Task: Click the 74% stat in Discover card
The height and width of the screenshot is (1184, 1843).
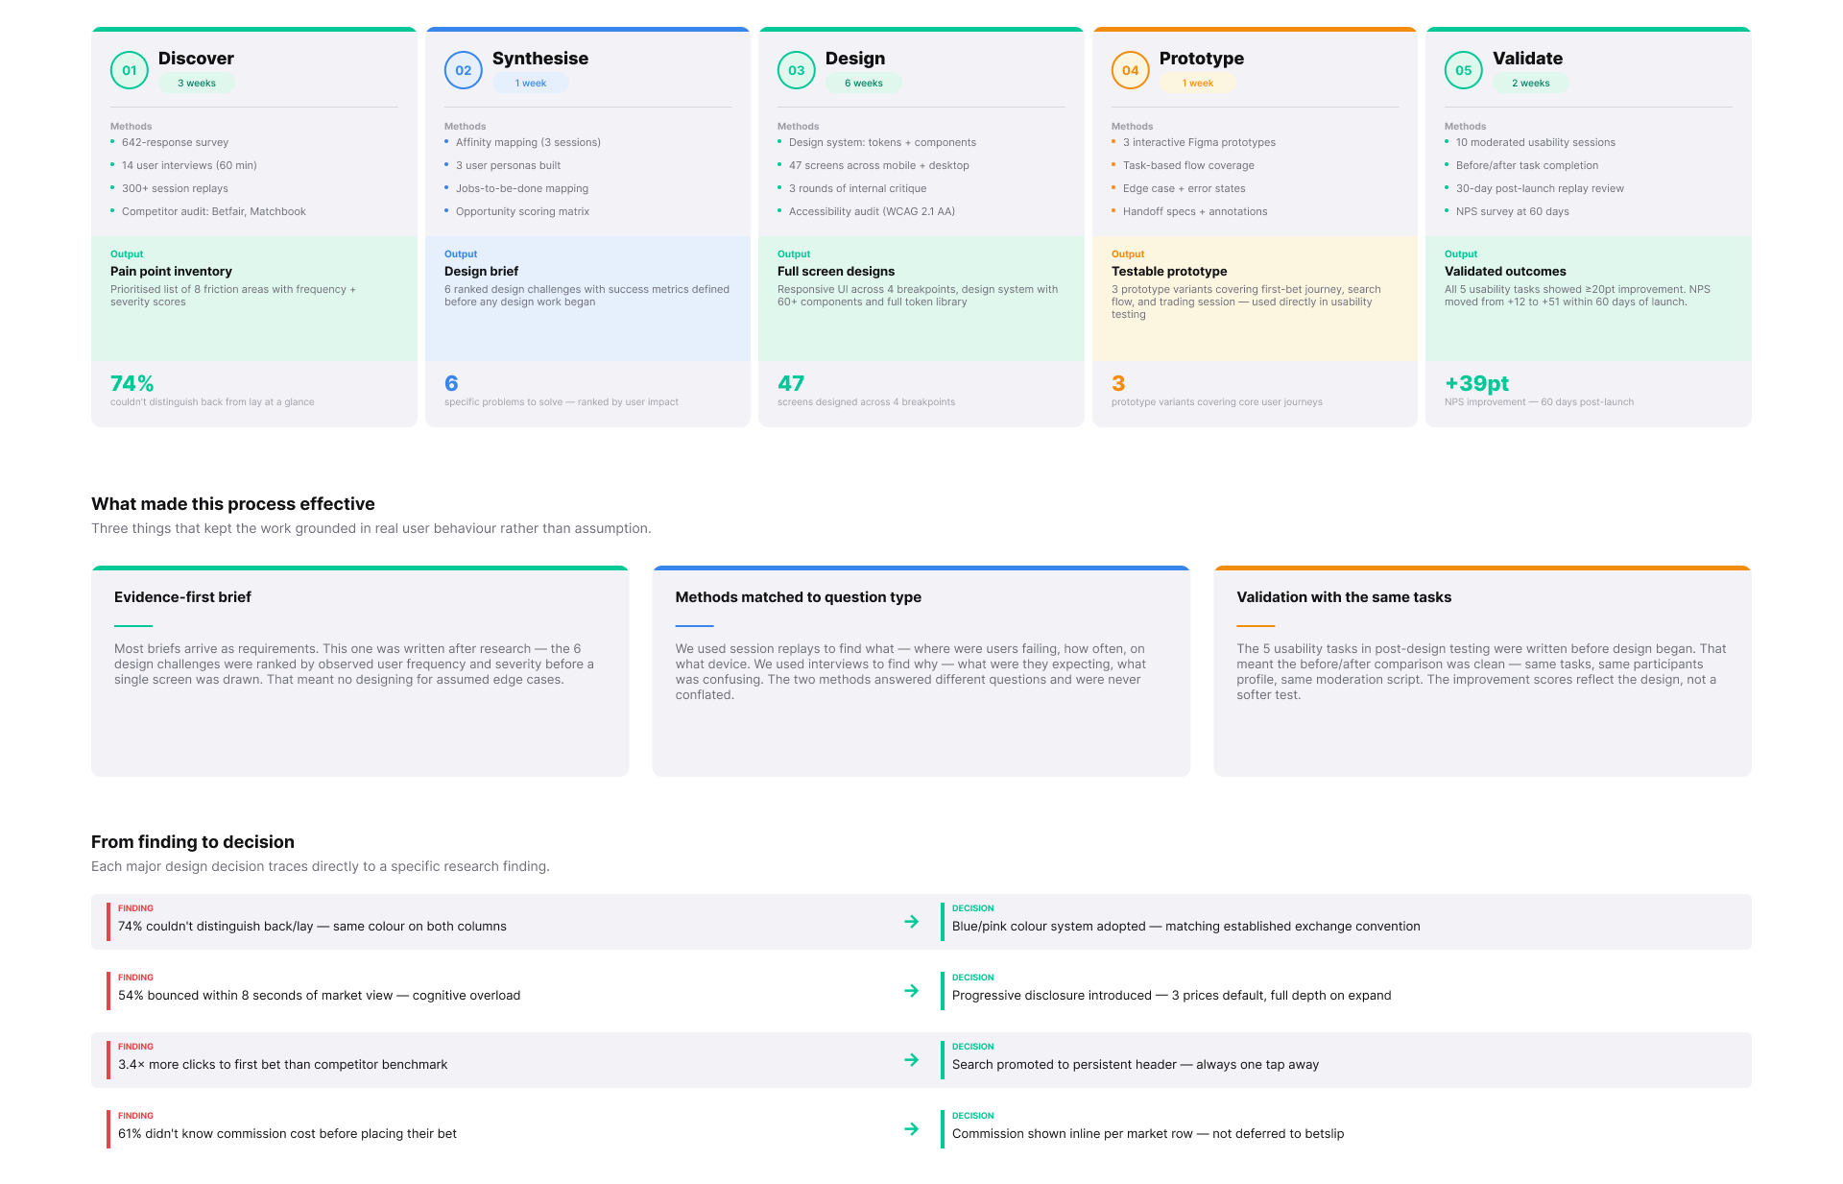Action: (x=132, y=384)
